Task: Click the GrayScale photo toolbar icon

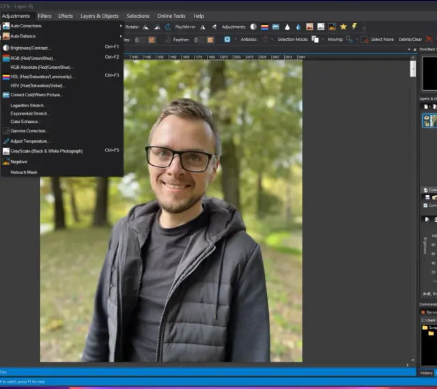Action: [x=321, y=27]
